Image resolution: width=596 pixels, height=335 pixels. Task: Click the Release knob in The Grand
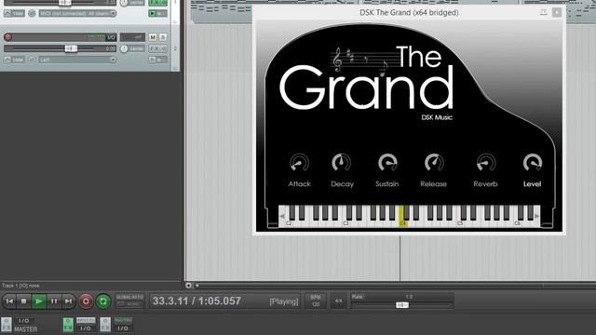coord(434,163)
